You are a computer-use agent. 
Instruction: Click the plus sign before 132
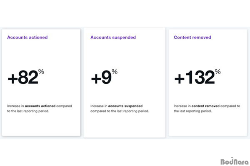click(x=179, y=78)
